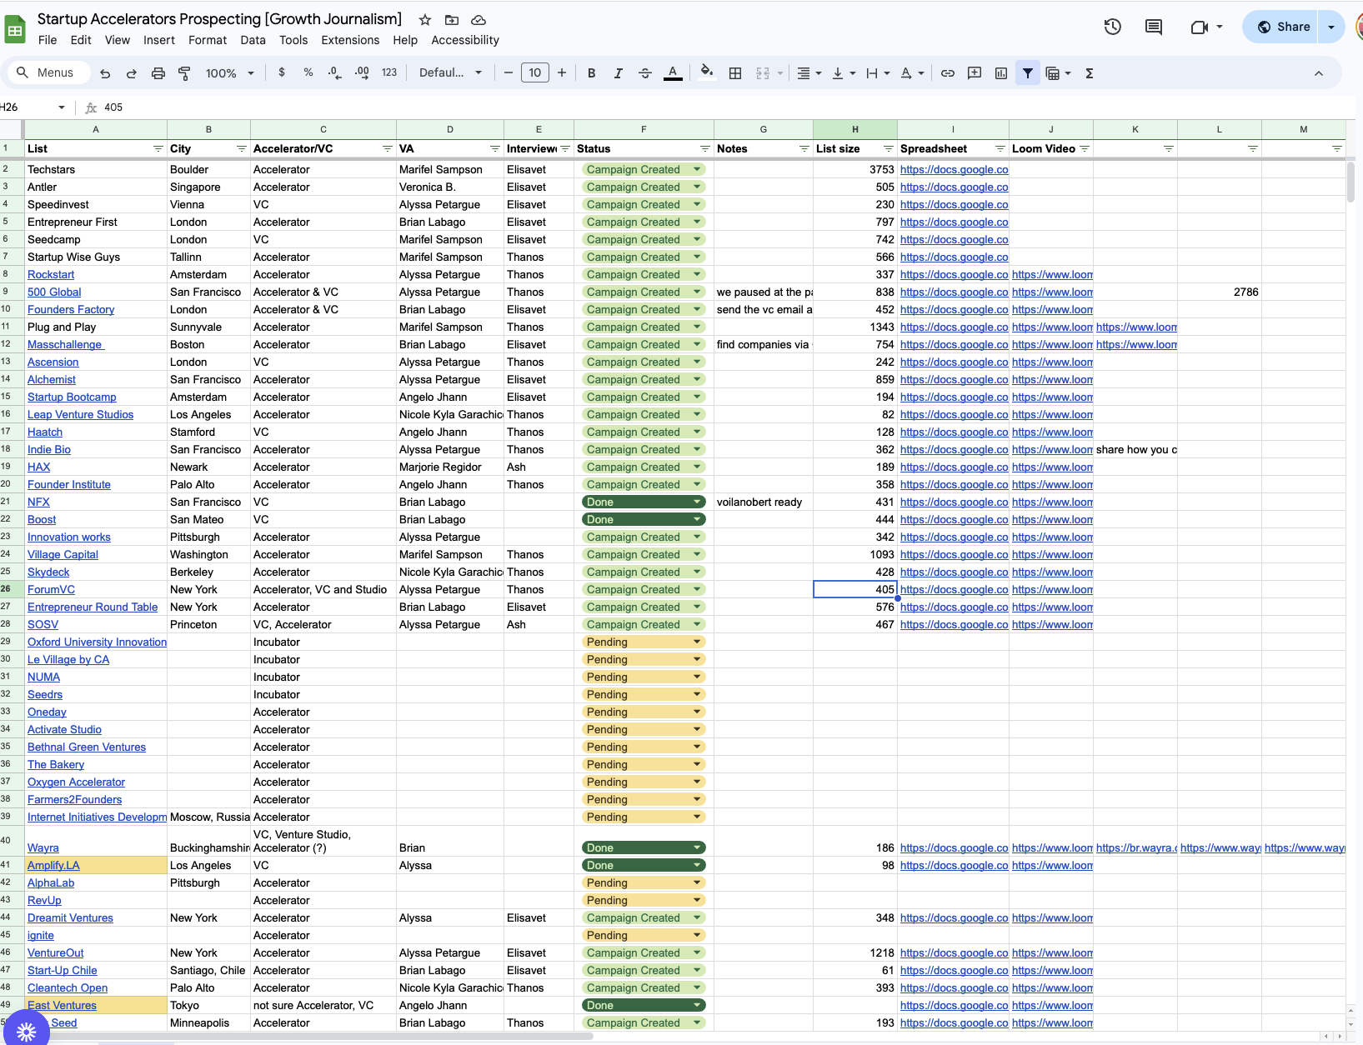Start a Meet call camera icon
1363x1045 pixels.
(x=1200, y=27)
